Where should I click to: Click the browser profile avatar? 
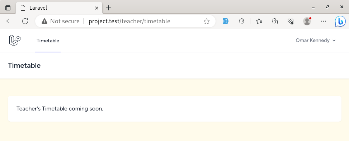click(307, 21)
